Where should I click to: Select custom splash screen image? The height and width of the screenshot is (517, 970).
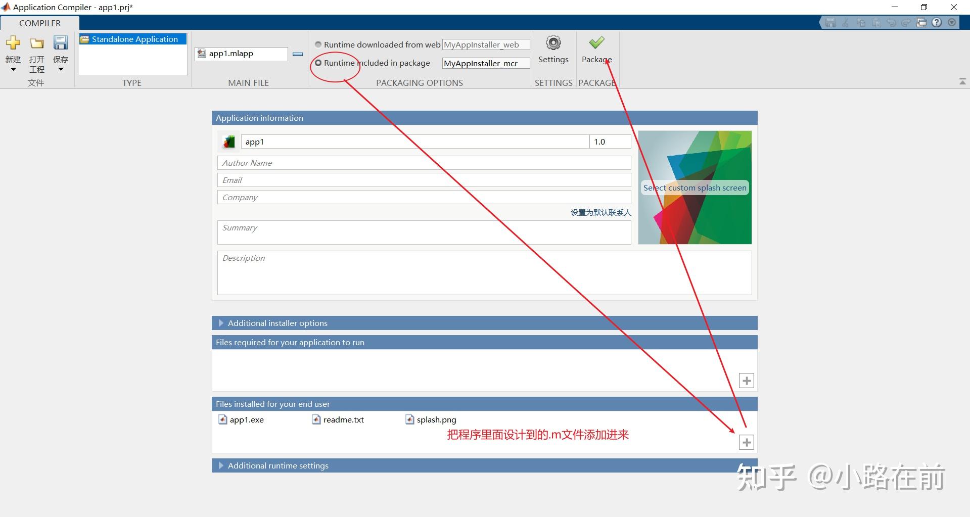tap(695, 187)
